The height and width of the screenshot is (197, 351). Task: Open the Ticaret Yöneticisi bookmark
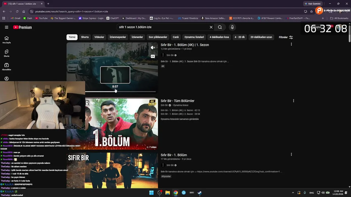[x=188, y=18]
